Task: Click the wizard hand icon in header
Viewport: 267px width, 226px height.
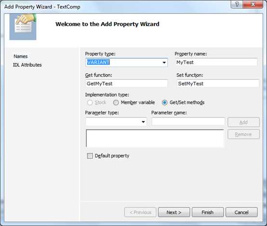Action: (x=23, y=26)
